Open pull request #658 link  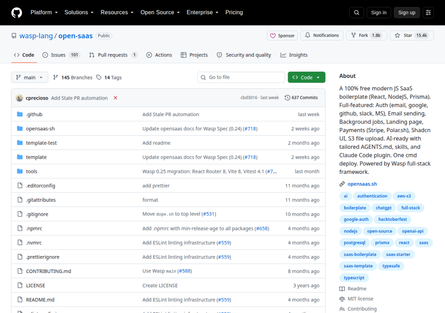click(262, 228)
